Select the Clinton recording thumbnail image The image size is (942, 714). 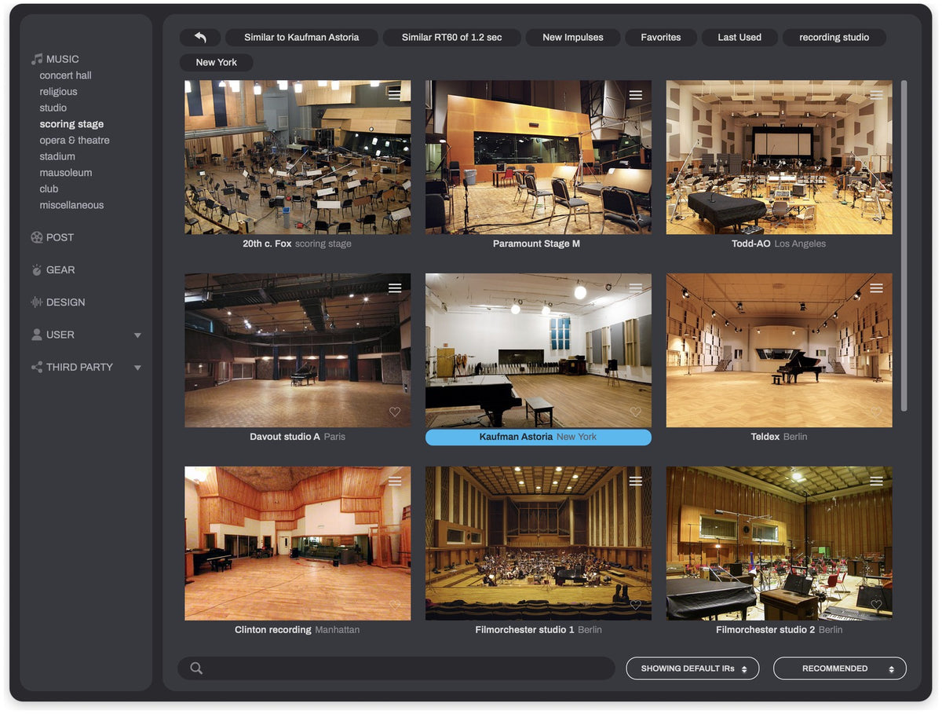tap(298, 544)
